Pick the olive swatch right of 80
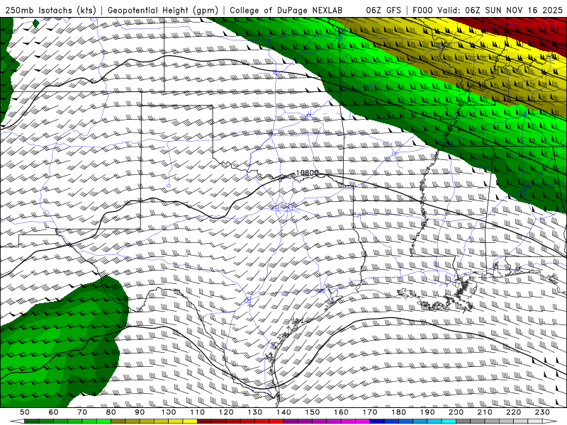Image resolution: width=567 pixels, height=425 pixels. point(118,421)
